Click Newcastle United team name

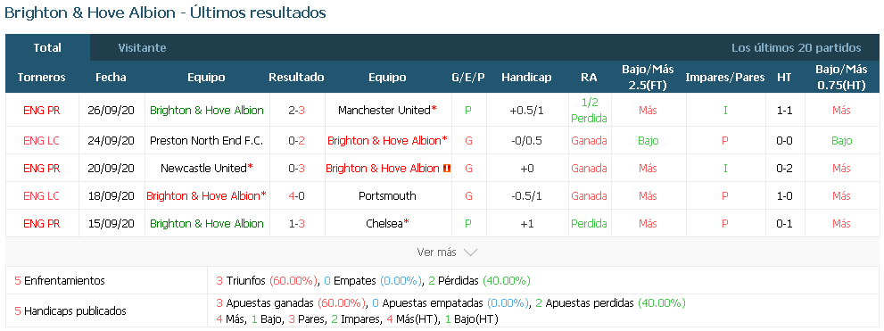[x=203, y=168]
